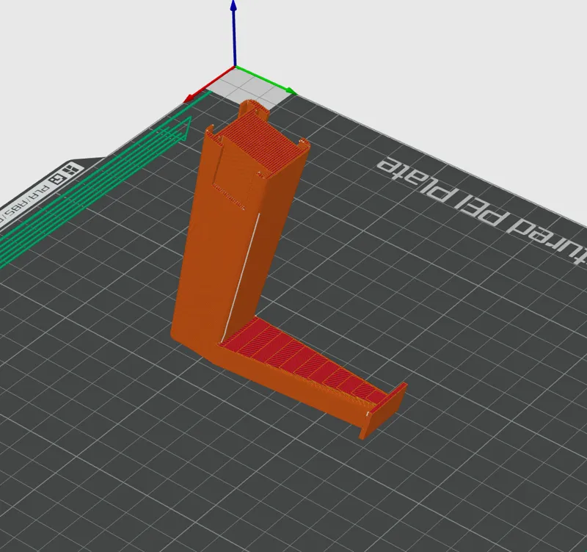Click the orange end plate of horizontal arm
The width and height of the screenshot is (587, 552).
point(384,411)
